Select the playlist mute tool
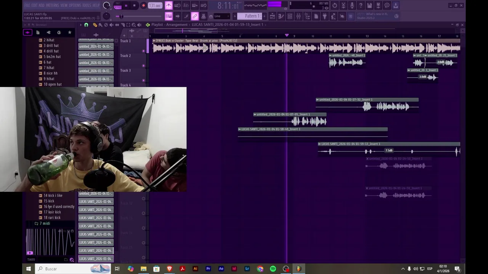 click(111, 25)
